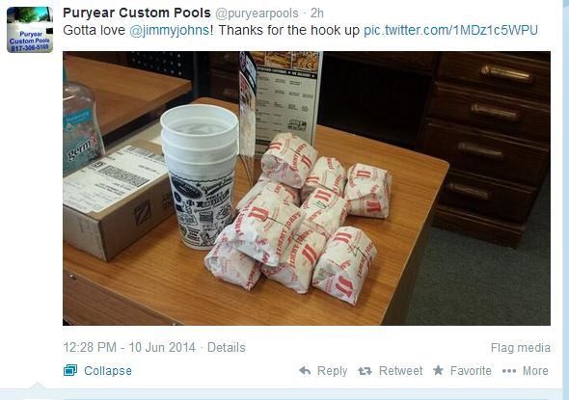Collapse the expanded tweet via text
Image resolution: width=569 pixels, height=400 pixels.
(x=108, y=371)
